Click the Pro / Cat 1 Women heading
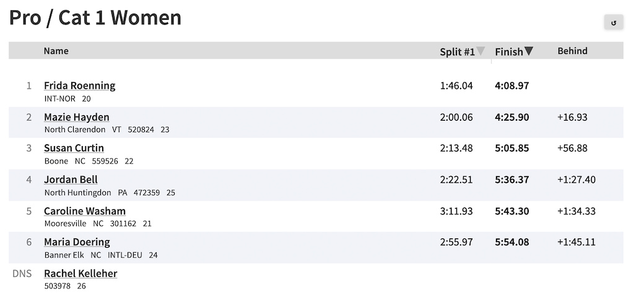The width and height of the screenshot is (634, 299). [x=95, y=18]
